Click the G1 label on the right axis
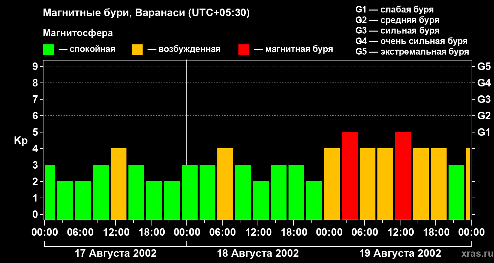494x263 pixels. [x=484, y=132]
